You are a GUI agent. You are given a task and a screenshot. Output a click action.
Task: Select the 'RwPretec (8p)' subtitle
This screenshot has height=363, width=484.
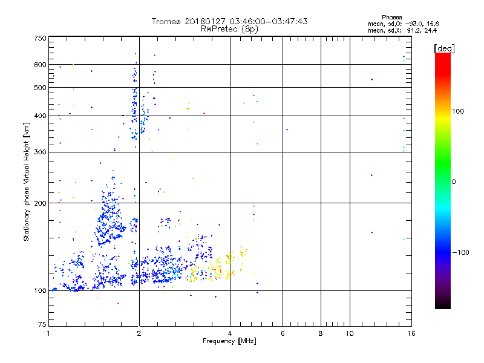point(229,29)
